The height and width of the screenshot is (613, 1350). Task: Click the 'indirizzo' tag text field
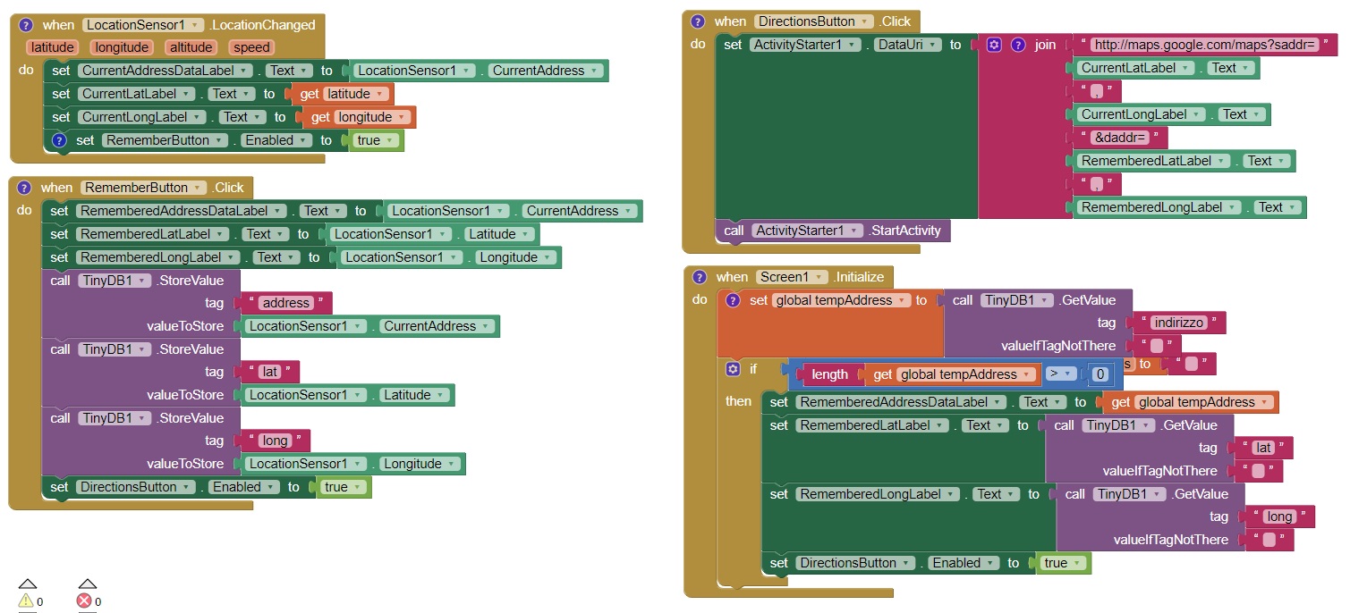point(1177,323)
